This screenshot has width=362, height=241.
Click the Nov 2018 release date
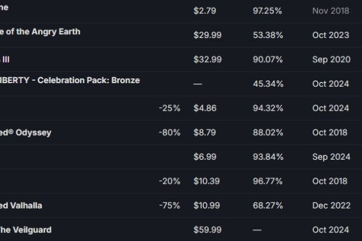[x=331, y=11]
